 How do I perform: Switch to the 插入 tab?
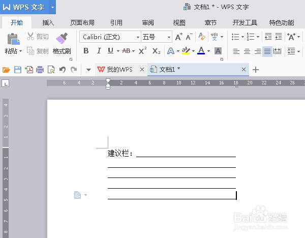48,23
